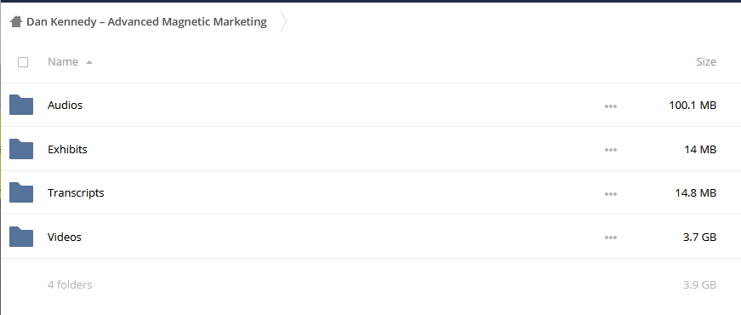Sort files by Size column
The image size is (741, 315).
[706, 61]
